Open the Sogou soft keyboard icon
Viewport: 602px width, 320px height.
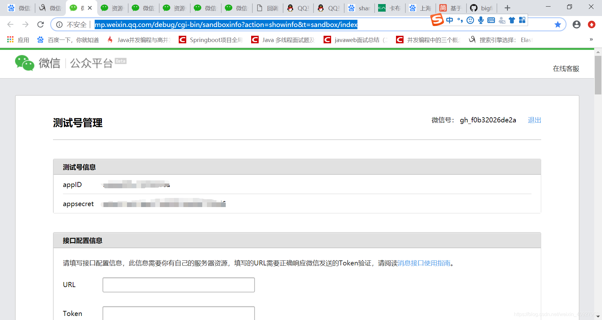(491, 20)
